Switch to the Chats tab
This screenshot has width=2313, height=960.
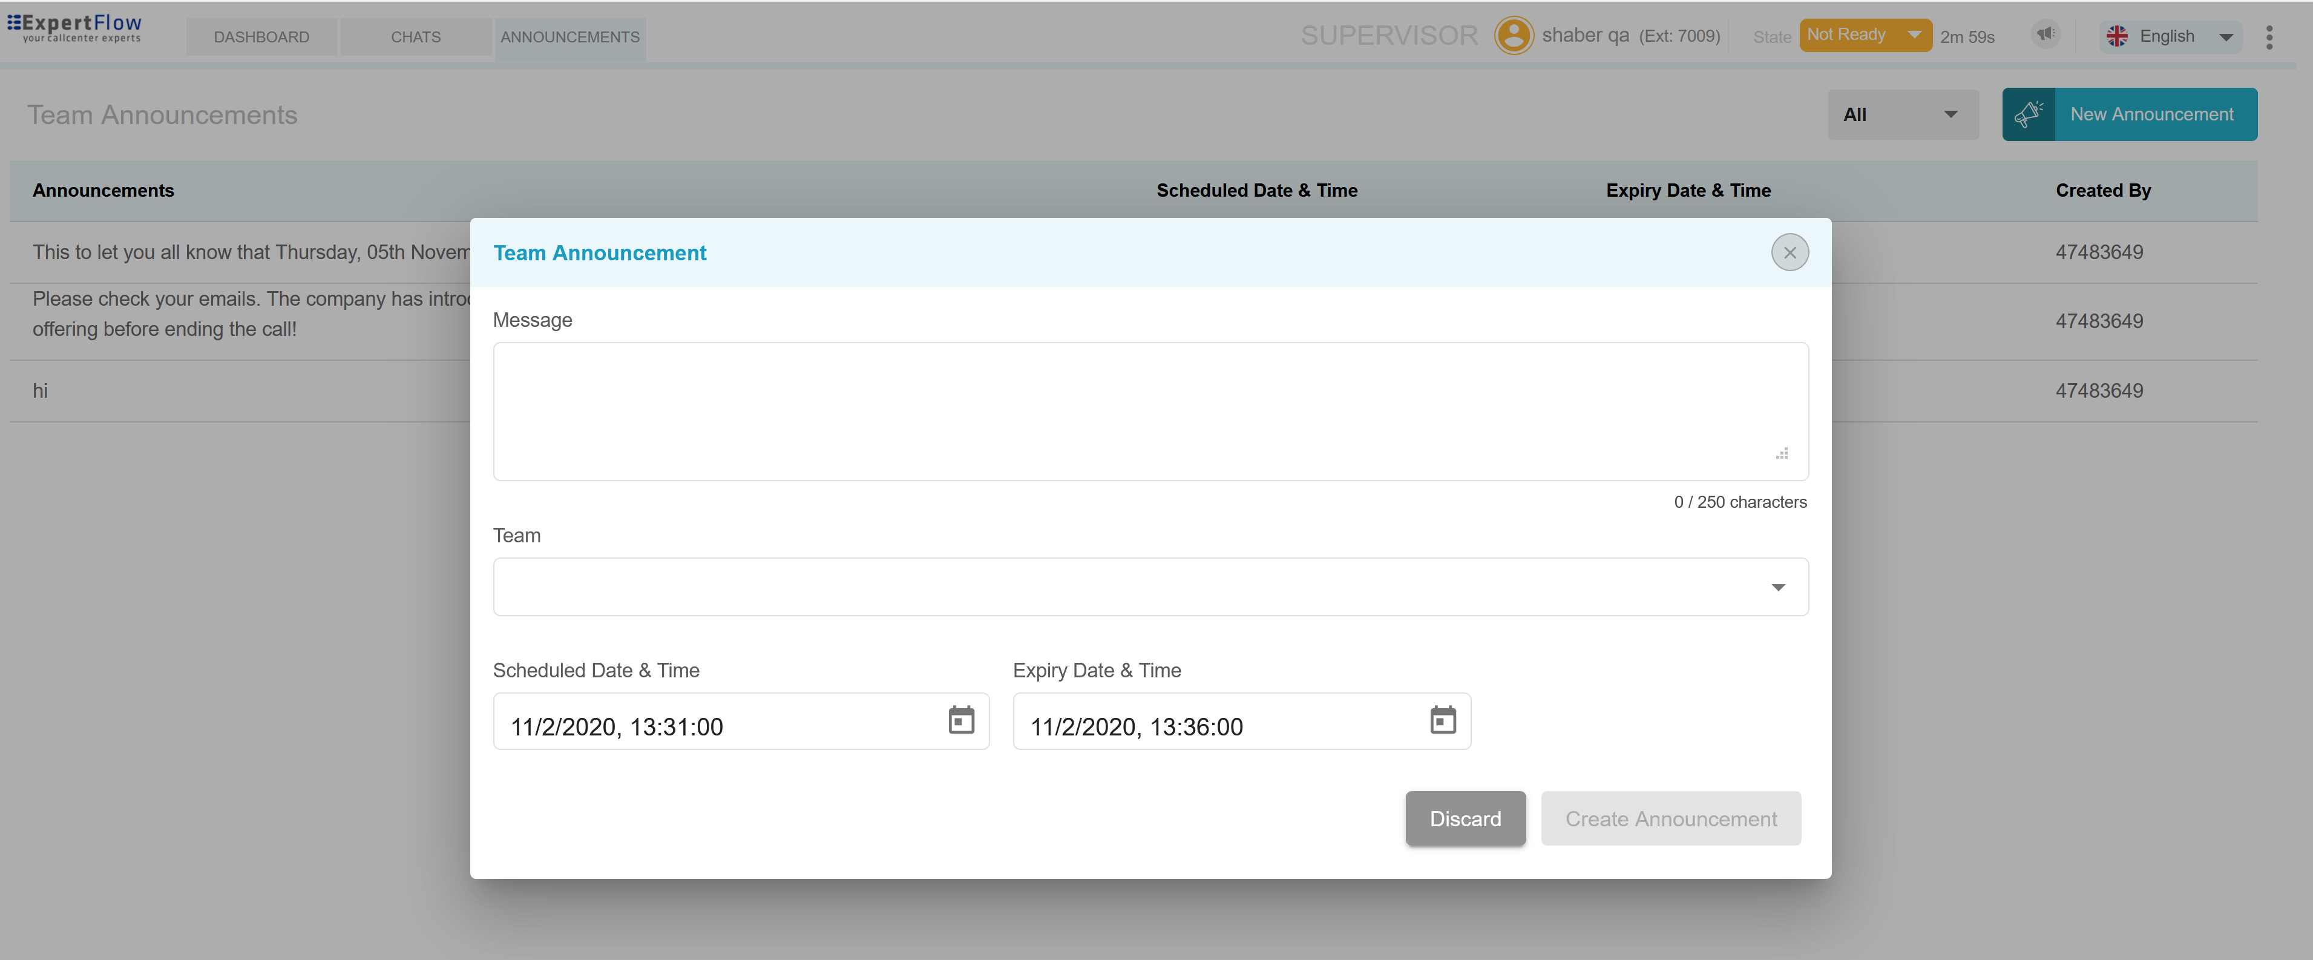pyautogui.click(x=416, y=37)
